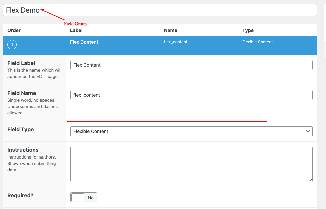Click the Order column header

[x=14, y=30]
